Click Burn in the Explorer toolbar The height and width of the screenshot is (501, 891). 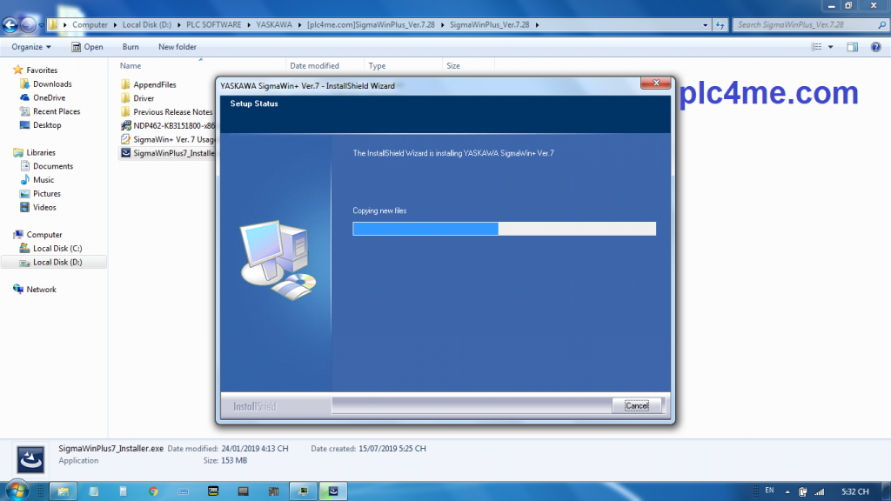(x=131, y=47)
